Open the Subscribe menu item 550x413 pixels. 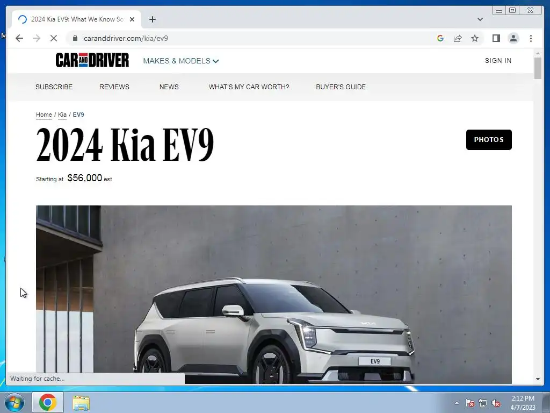(x=54, y=87)
